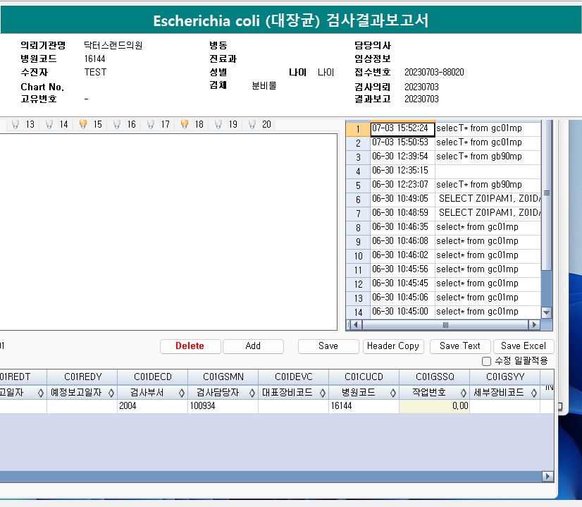Click the lightbulb icon on tab 16
The height and width of the screenshot is (507, 582).
[117, 124]
